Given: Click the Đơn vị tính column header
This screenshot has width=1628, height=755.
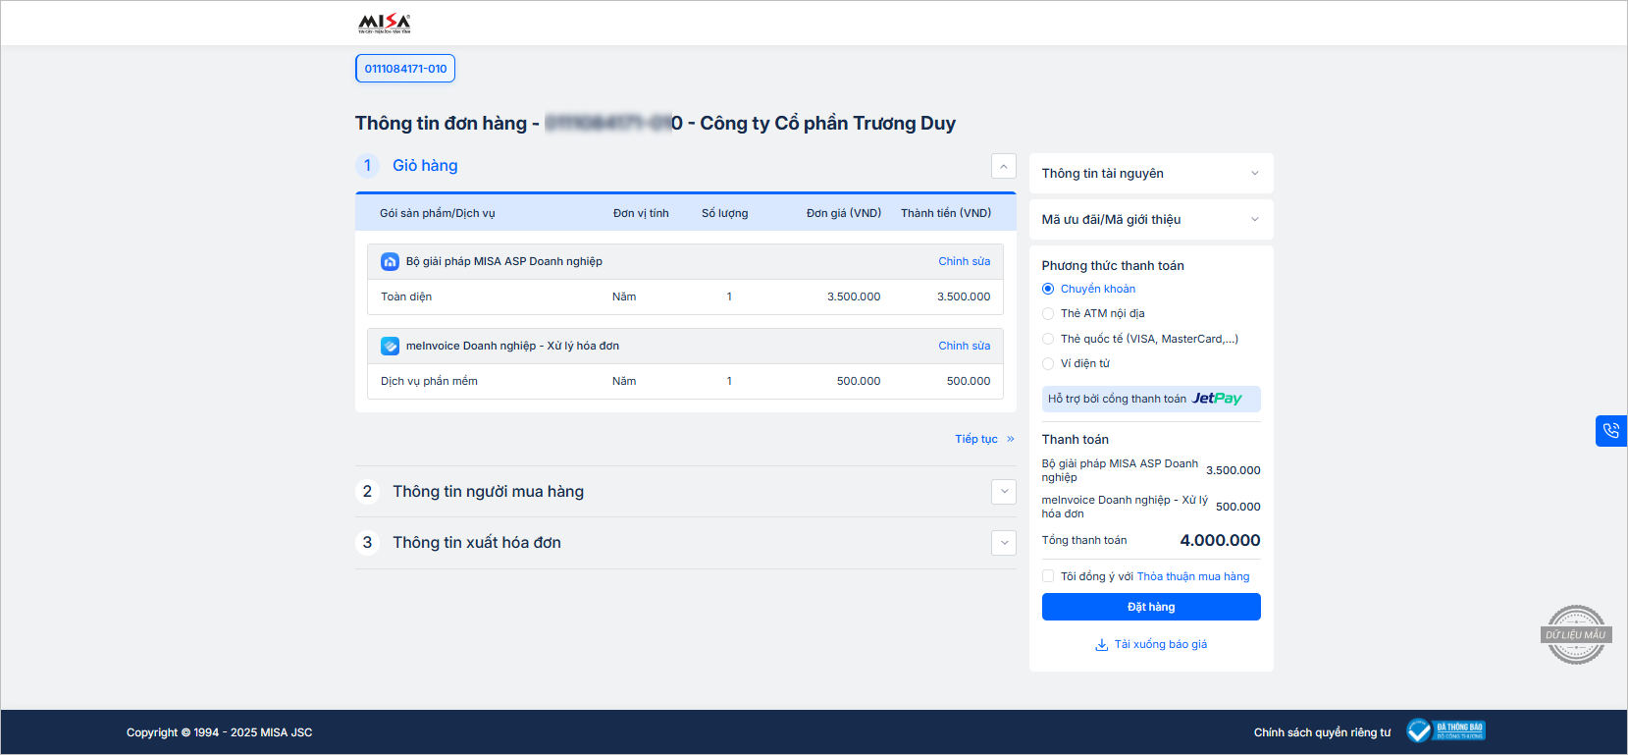Looking at the screenshot, I should [x=641, y=213].
